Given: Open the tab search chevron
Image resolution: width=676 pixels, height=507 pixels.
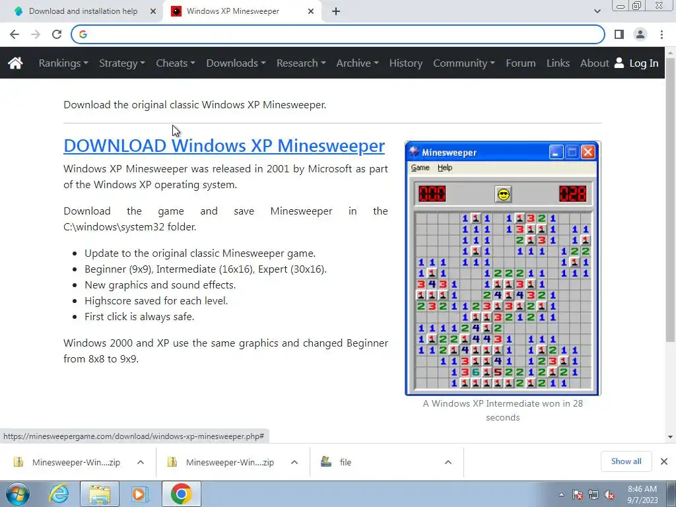Looking at the screenshot, I should tap(597, 11).
